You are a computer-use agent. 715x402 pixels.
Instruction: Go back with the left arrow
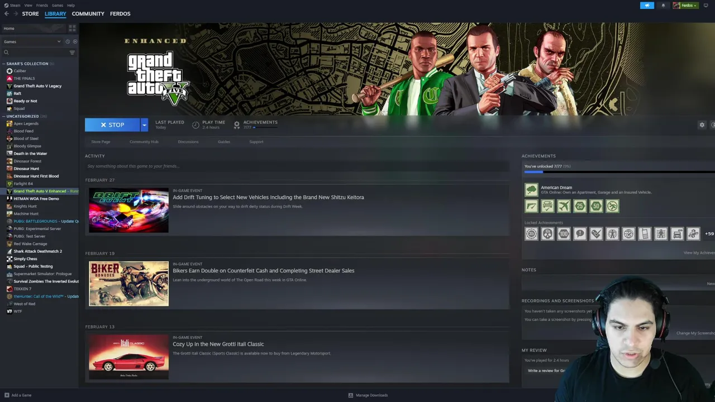(x=7, y=14)
